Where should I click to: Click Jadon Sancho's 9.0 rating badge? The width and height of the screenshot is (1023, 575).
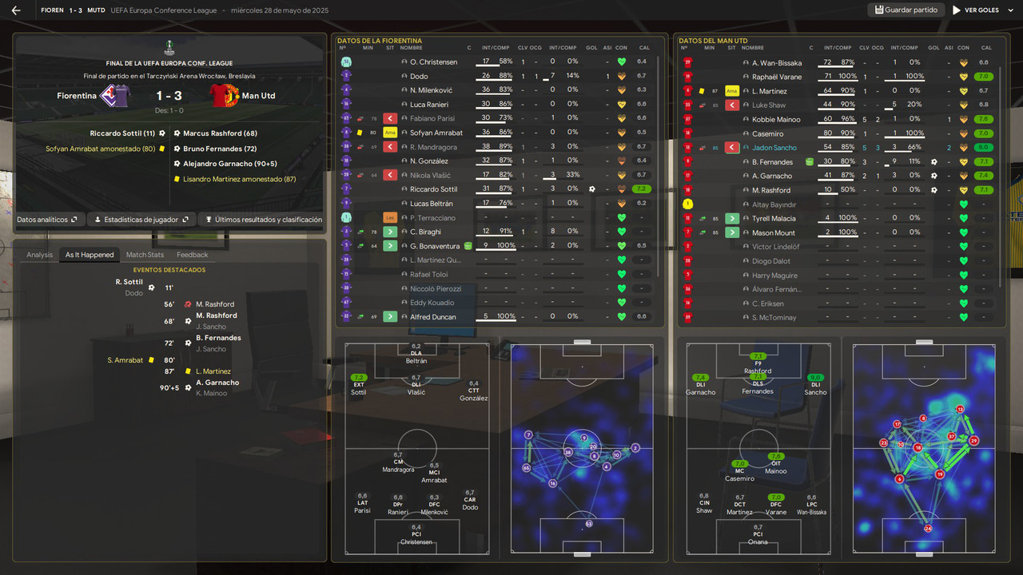click(x=985, y=148)
